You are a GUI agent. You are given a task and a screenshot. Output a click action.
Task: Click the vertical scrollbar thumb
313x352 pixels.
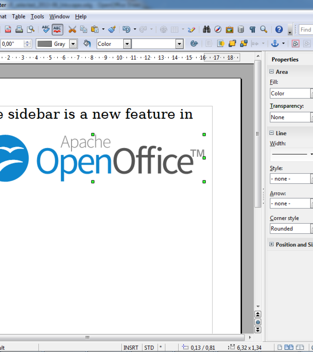pyautogui.click(x=258, y=134)
